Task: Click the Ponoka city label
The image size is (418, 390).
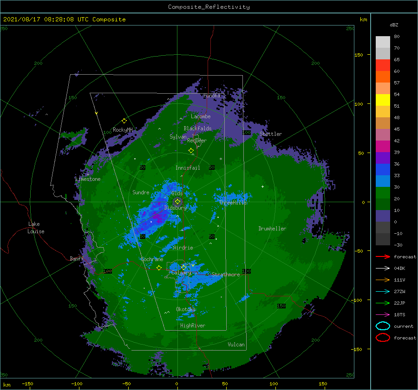Action: (212, 96)
